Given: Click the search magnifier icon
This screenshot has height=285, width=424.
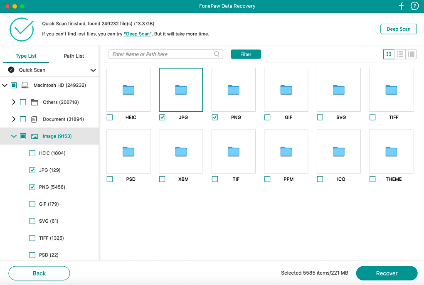Looking at the screenshot, I should pyautogui.click(x=217, y=54).
